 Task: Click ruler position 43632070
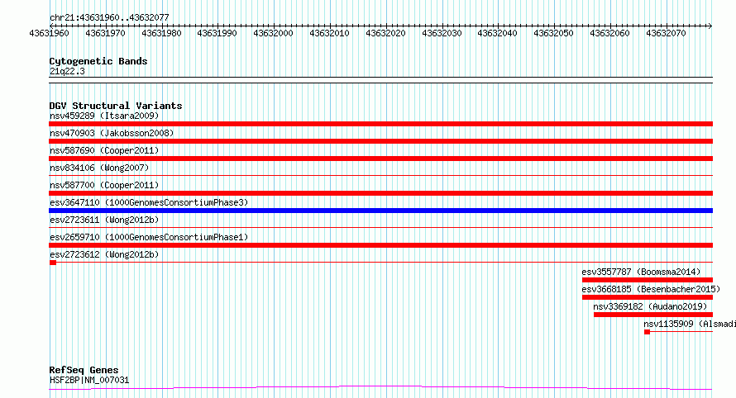click(666, 33)
